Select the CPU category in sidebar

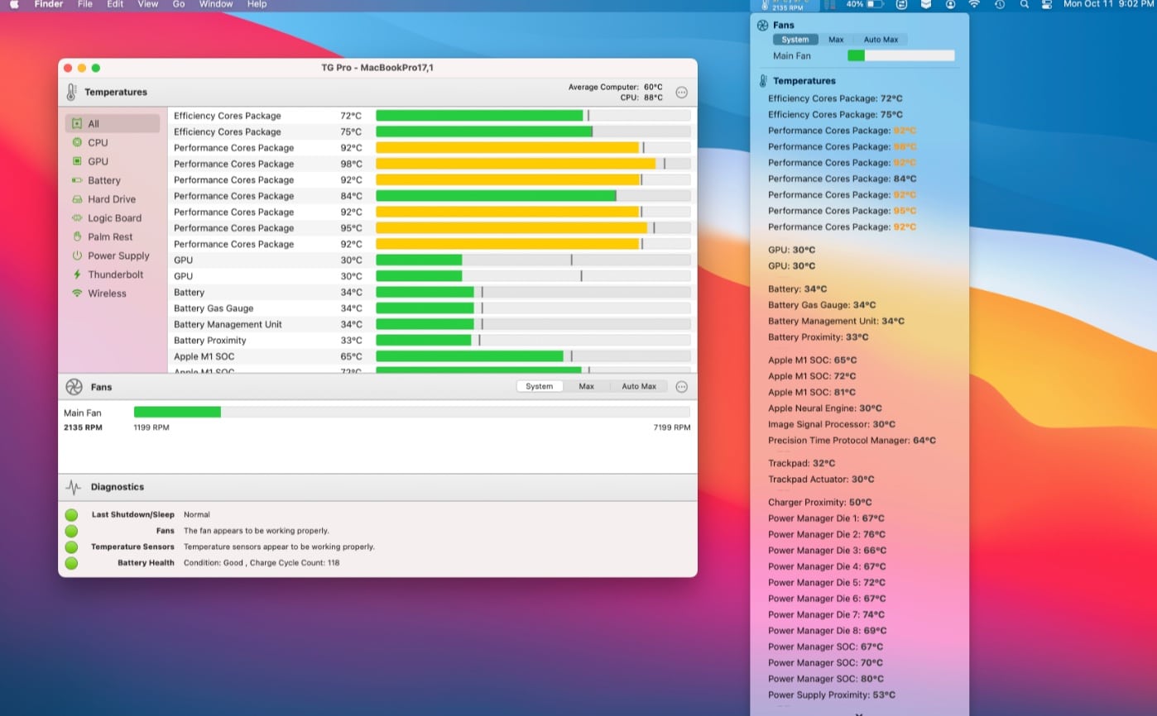pos(98,143)
